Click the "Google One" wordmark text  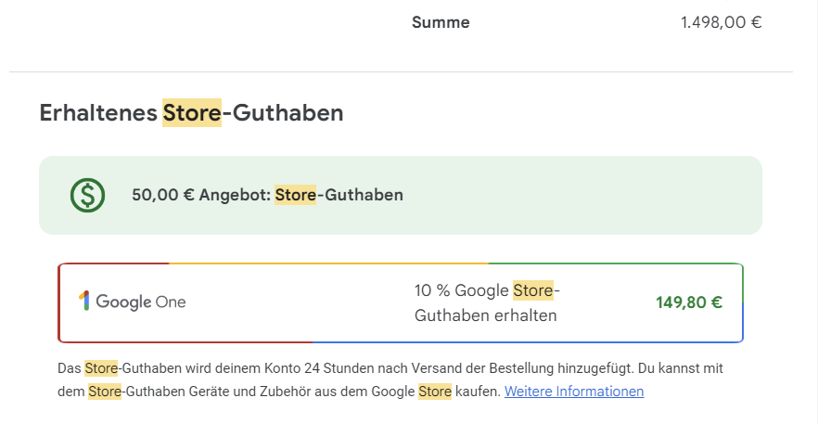[141, 302]
